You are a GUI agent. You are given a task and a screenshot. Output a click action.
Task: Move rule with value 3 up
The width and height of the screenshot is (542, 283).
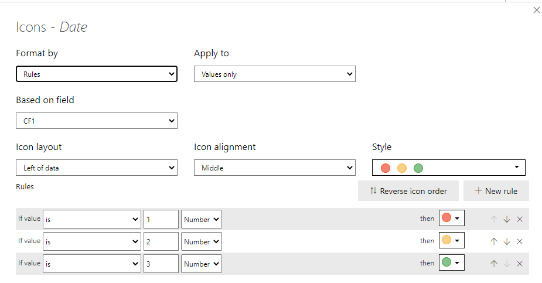point(494,264)
